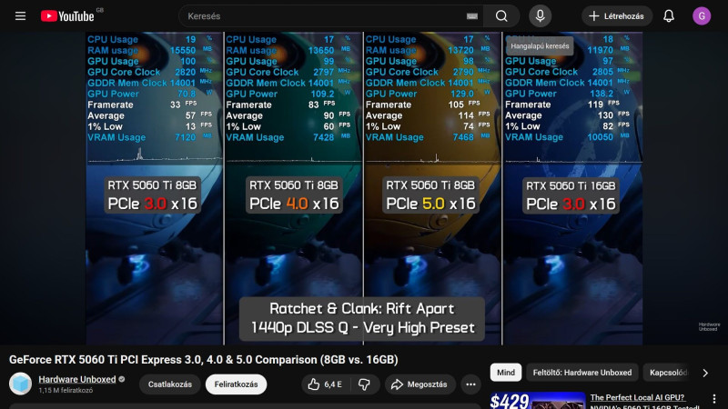Viewport: 728px width, 409px height.
Task: Select the Feltöltő: Hardware Unboxed chip
Action: pos(582,373)
